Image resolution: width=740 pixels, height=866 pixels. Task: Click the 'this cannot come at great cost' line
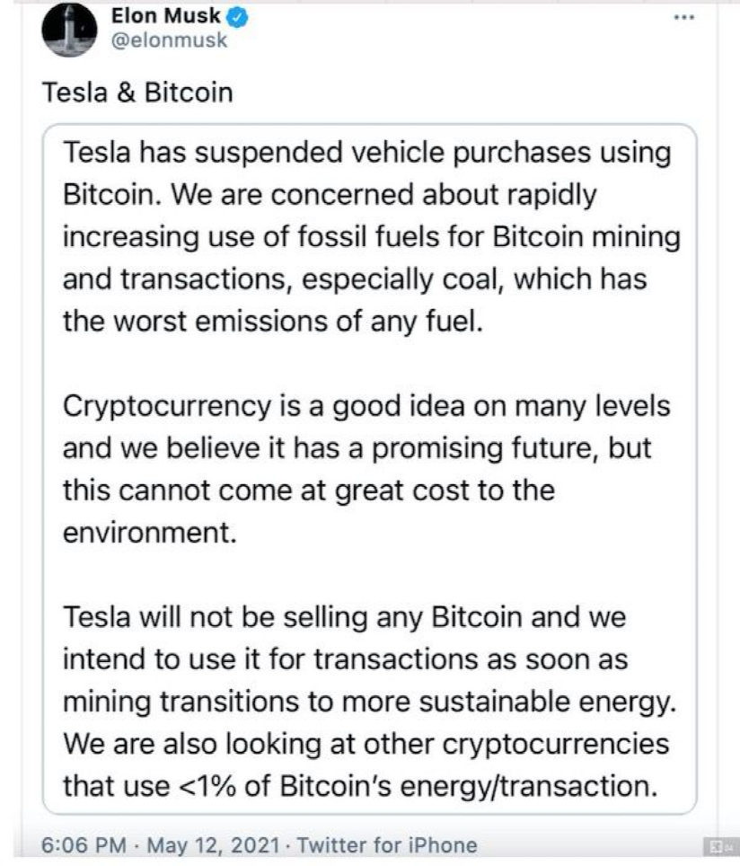pyautogui.click(x=309, y=490)
